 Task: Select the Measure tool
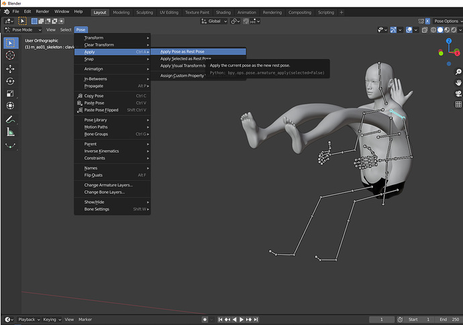point(10,132)
